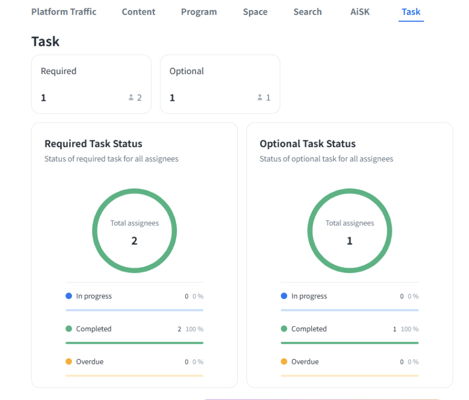Screen dimensions: 469x400
Task: Select the Optional summary card
Action: pos(220,84)
